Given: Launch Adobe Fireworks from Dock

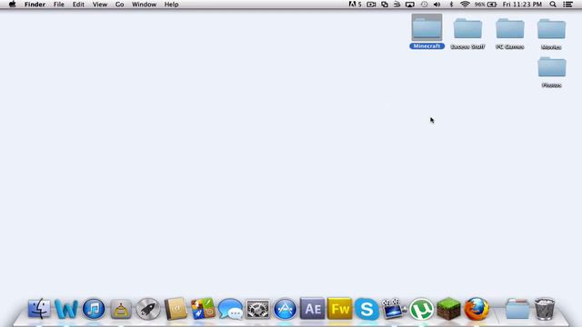Looking at the screenshot, I should coord(339,309).
